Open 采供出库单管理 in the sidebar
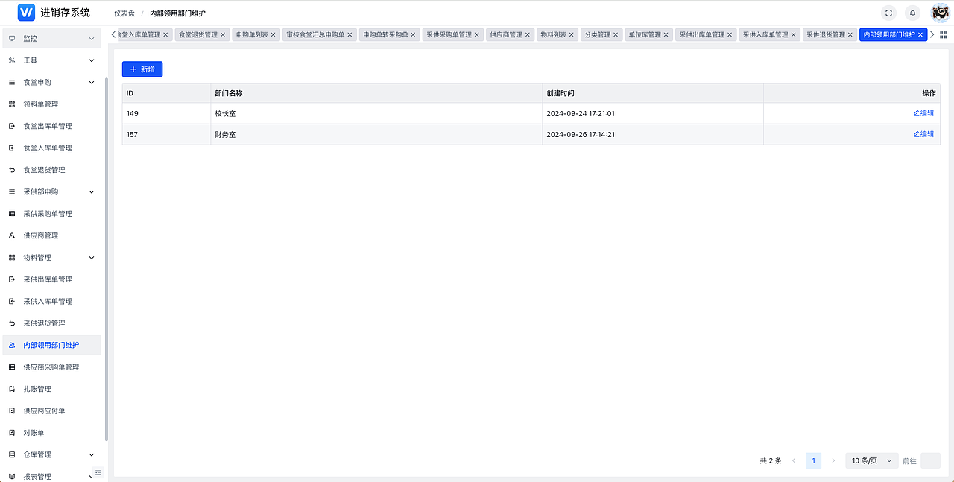 (x=51, y=279)
